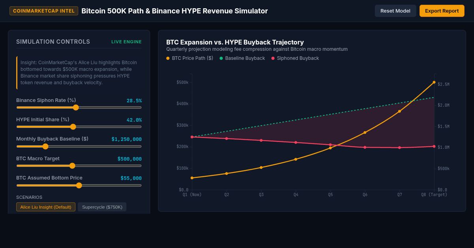Viewport: 474px width, 248px height.
Task: Click the SCENARIOS section label
Action: [x=29, y=197]
